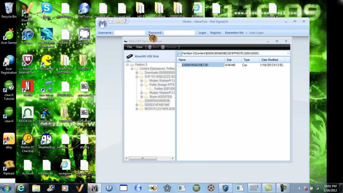Viewport: 343px width, 193px height.
Task: Click the Xbox icon in the taskbar
Action: coord(196,188)
